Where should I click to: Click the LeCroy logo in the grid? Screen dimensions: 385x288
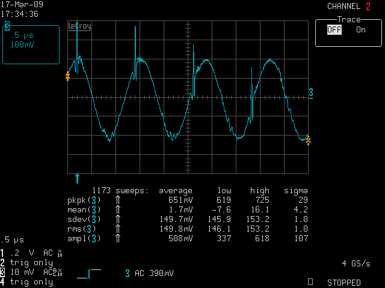[79, 26]
